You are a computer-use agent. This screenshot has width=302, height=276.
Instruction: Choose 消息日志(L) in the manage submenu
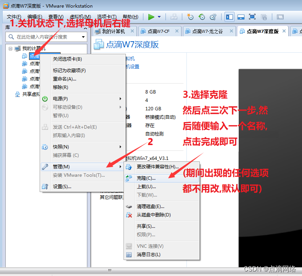[162, 255]
